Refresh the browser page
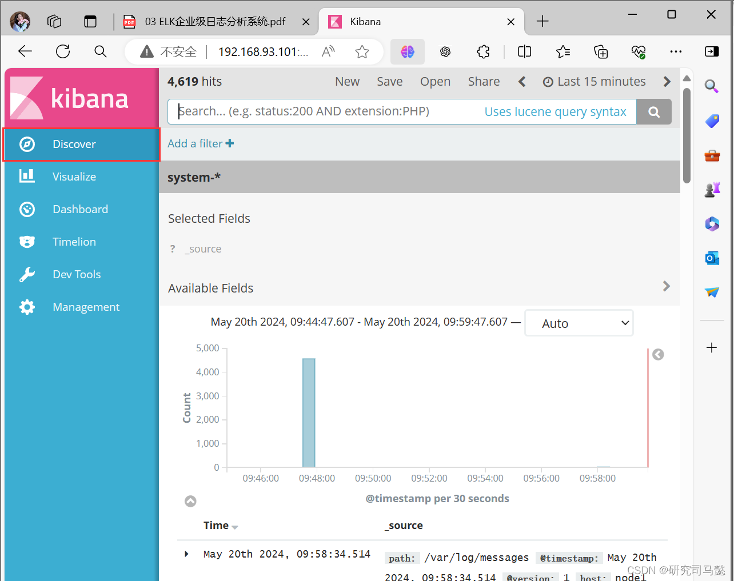 [x=63, y=51]
